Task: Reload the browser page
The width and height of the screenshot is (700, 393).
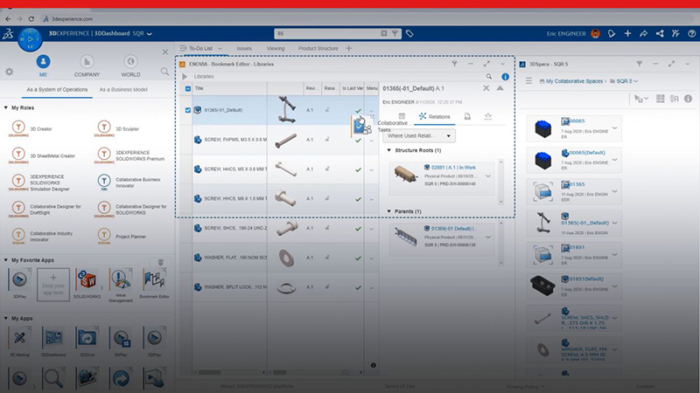Action: [x=31, y=18]
